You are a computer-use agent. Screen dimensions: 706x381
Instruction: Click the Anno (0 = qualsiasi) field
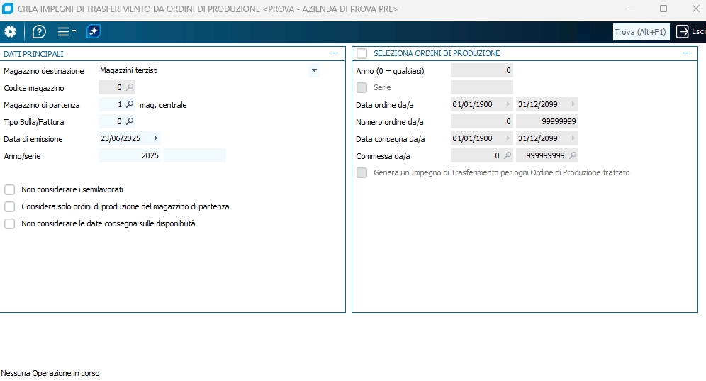482,70
